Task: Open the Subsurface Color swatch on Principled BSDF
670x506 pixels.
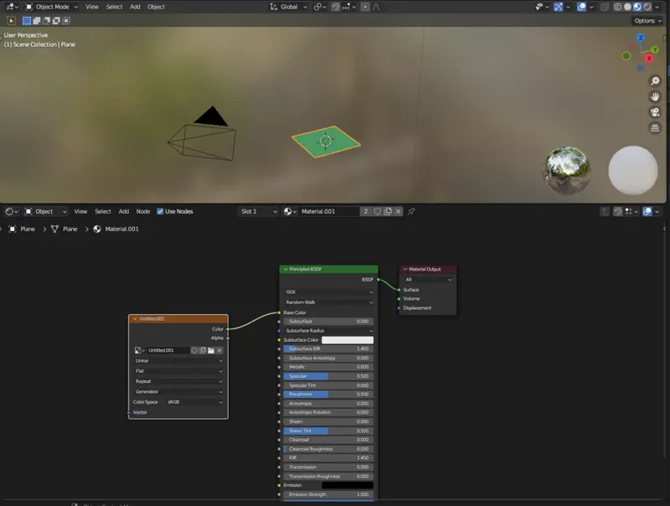Action: (x=346, y=339)
